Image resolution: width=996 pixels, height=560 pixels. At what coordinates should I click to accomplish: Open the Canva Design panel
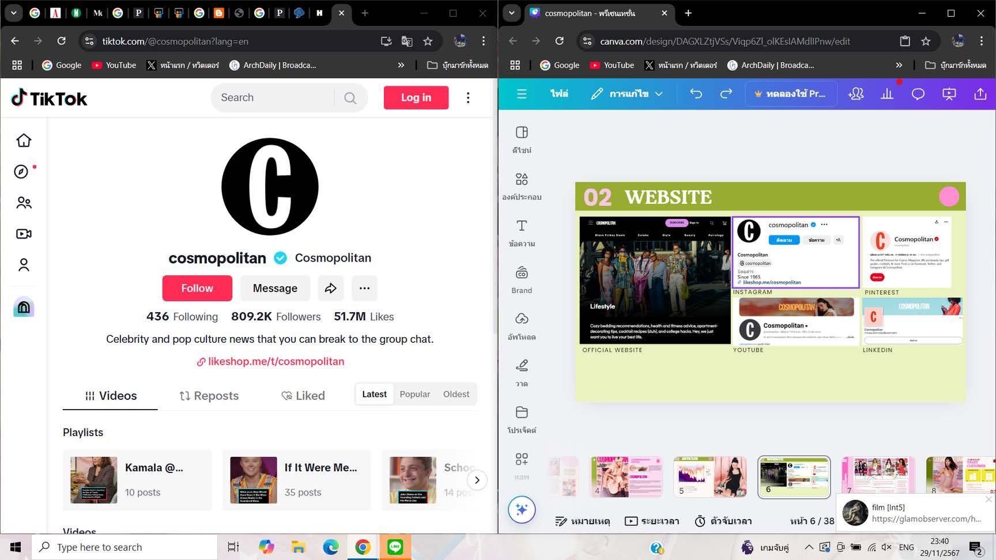click(522, 139)
